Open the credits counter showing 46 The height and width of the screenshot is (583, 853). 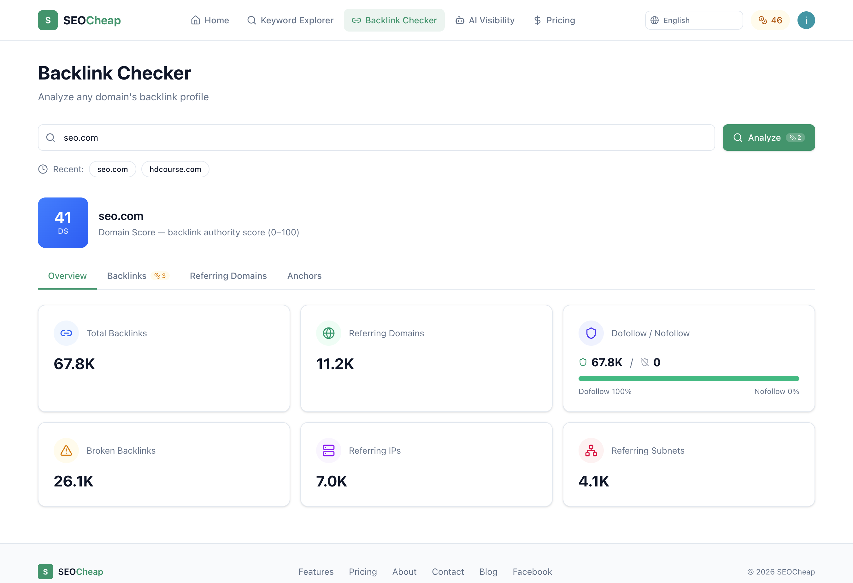coord(770,20)
